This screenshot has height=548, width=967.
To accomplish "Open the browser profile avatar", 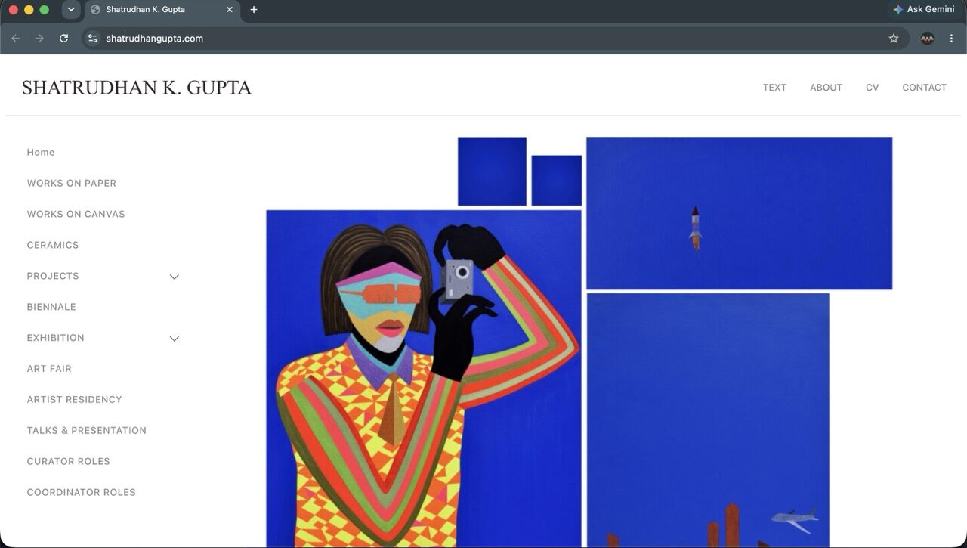I will click(927, 39).
